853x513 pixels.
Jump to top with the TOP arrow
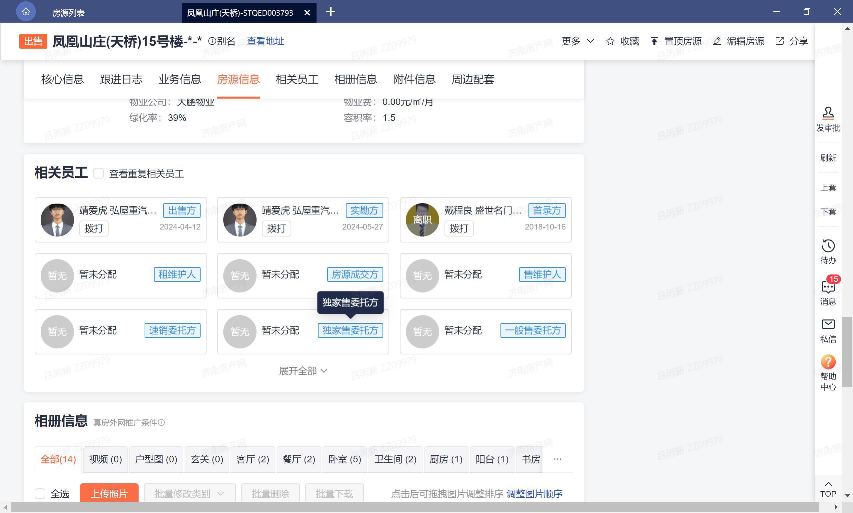[x=828, y=489]
